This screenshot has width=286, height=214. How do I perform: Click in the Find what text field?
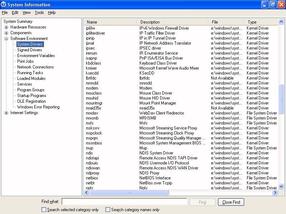click(x=124, y=202)
